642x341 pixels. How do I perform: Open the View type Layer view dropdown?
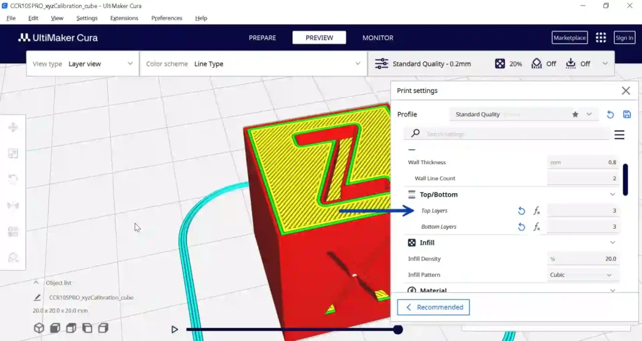(x=83, y=64)
